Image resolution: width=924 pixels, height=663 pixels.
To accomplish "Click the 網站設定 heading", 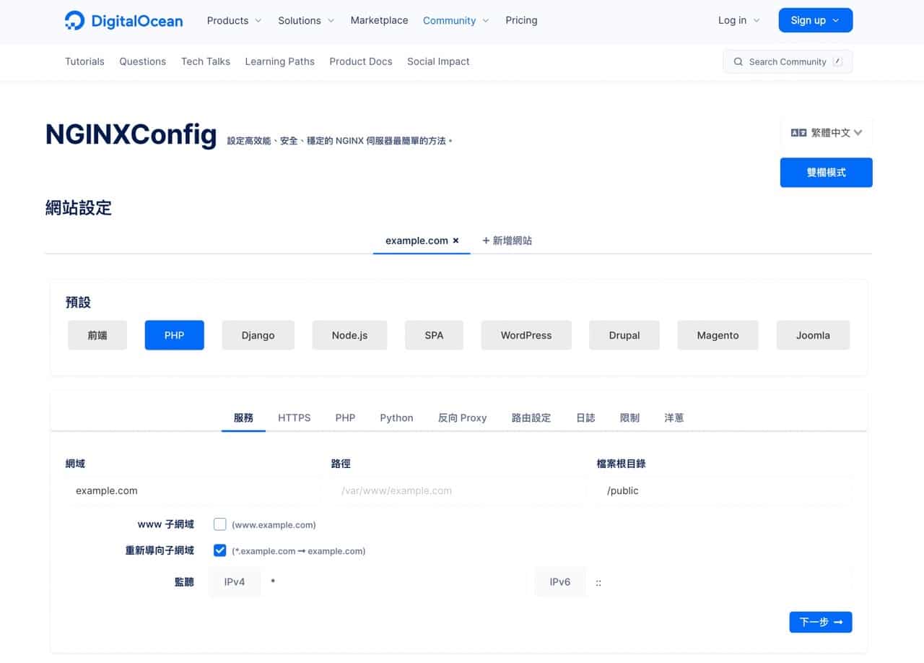I will pyautogui.click(x=79, y=208).
